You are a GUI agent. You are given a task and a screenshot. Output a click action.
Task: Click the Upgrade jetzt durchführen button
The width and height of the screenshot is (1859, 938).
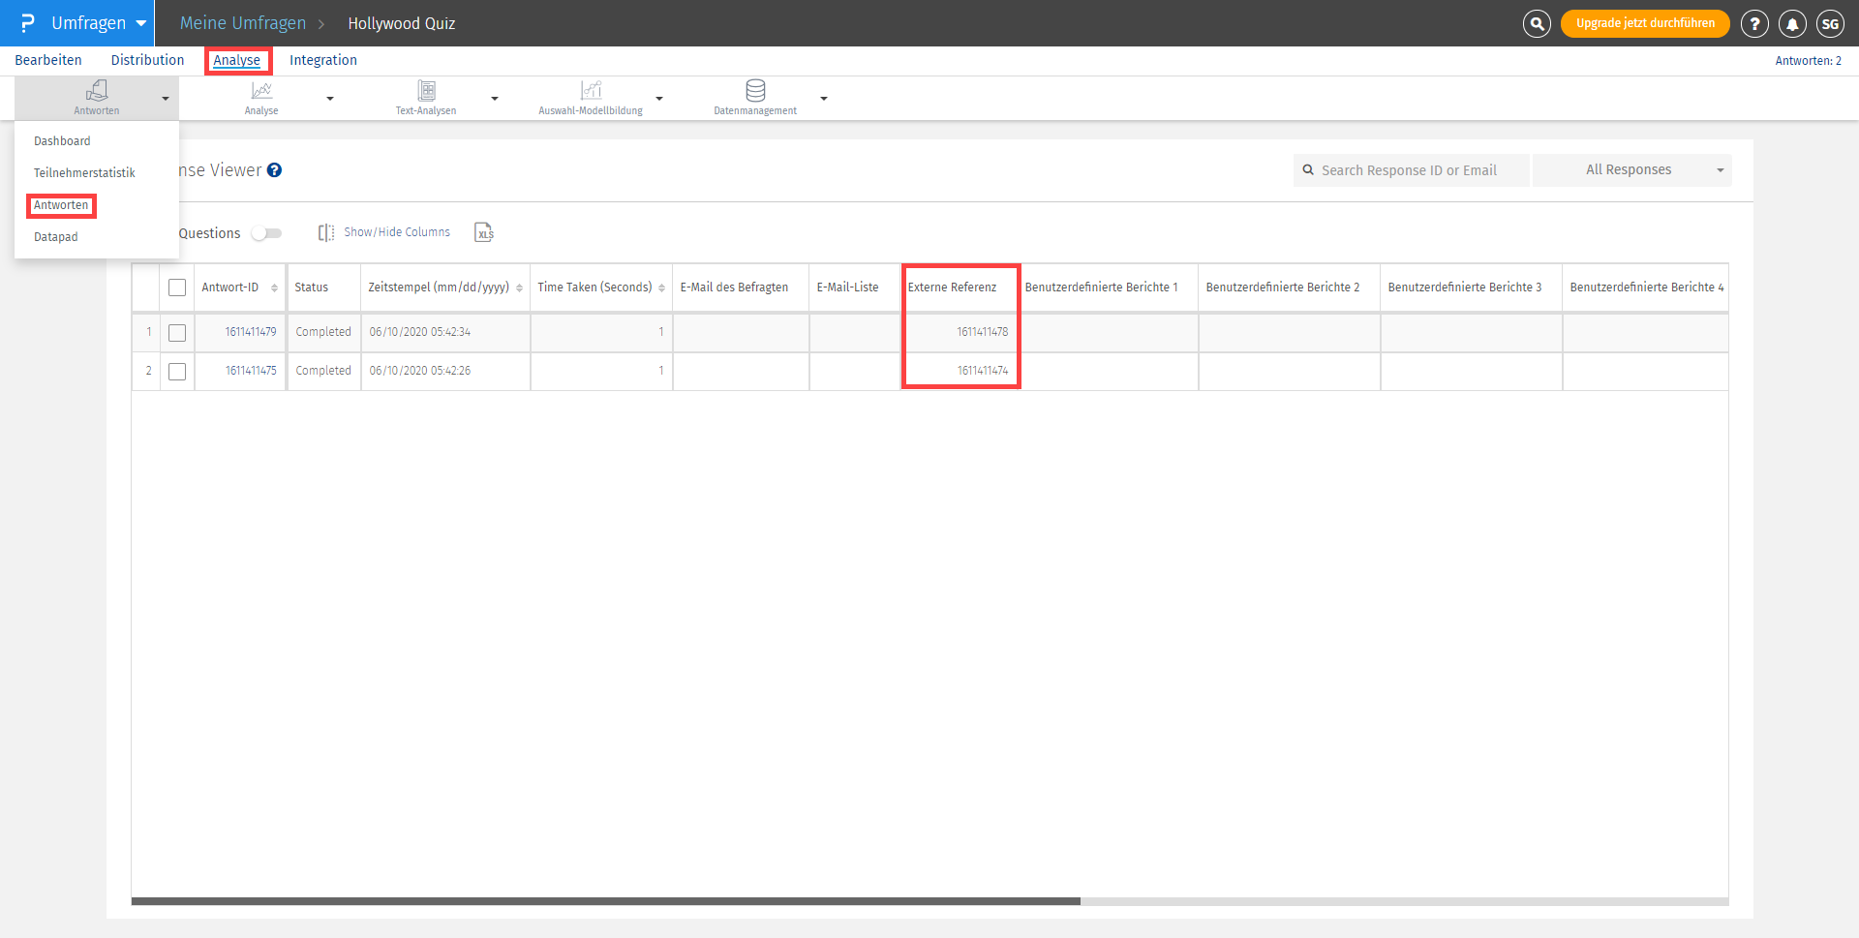tap(1645, 23)
